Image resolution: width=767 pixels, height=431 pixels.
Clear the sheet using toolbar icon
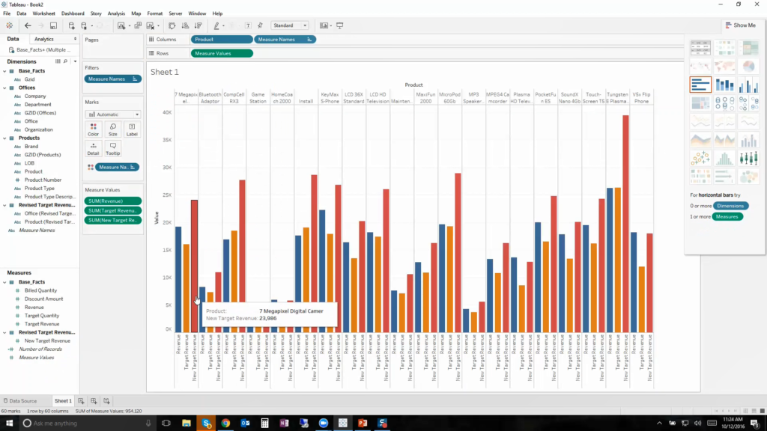tap(151, 25)
